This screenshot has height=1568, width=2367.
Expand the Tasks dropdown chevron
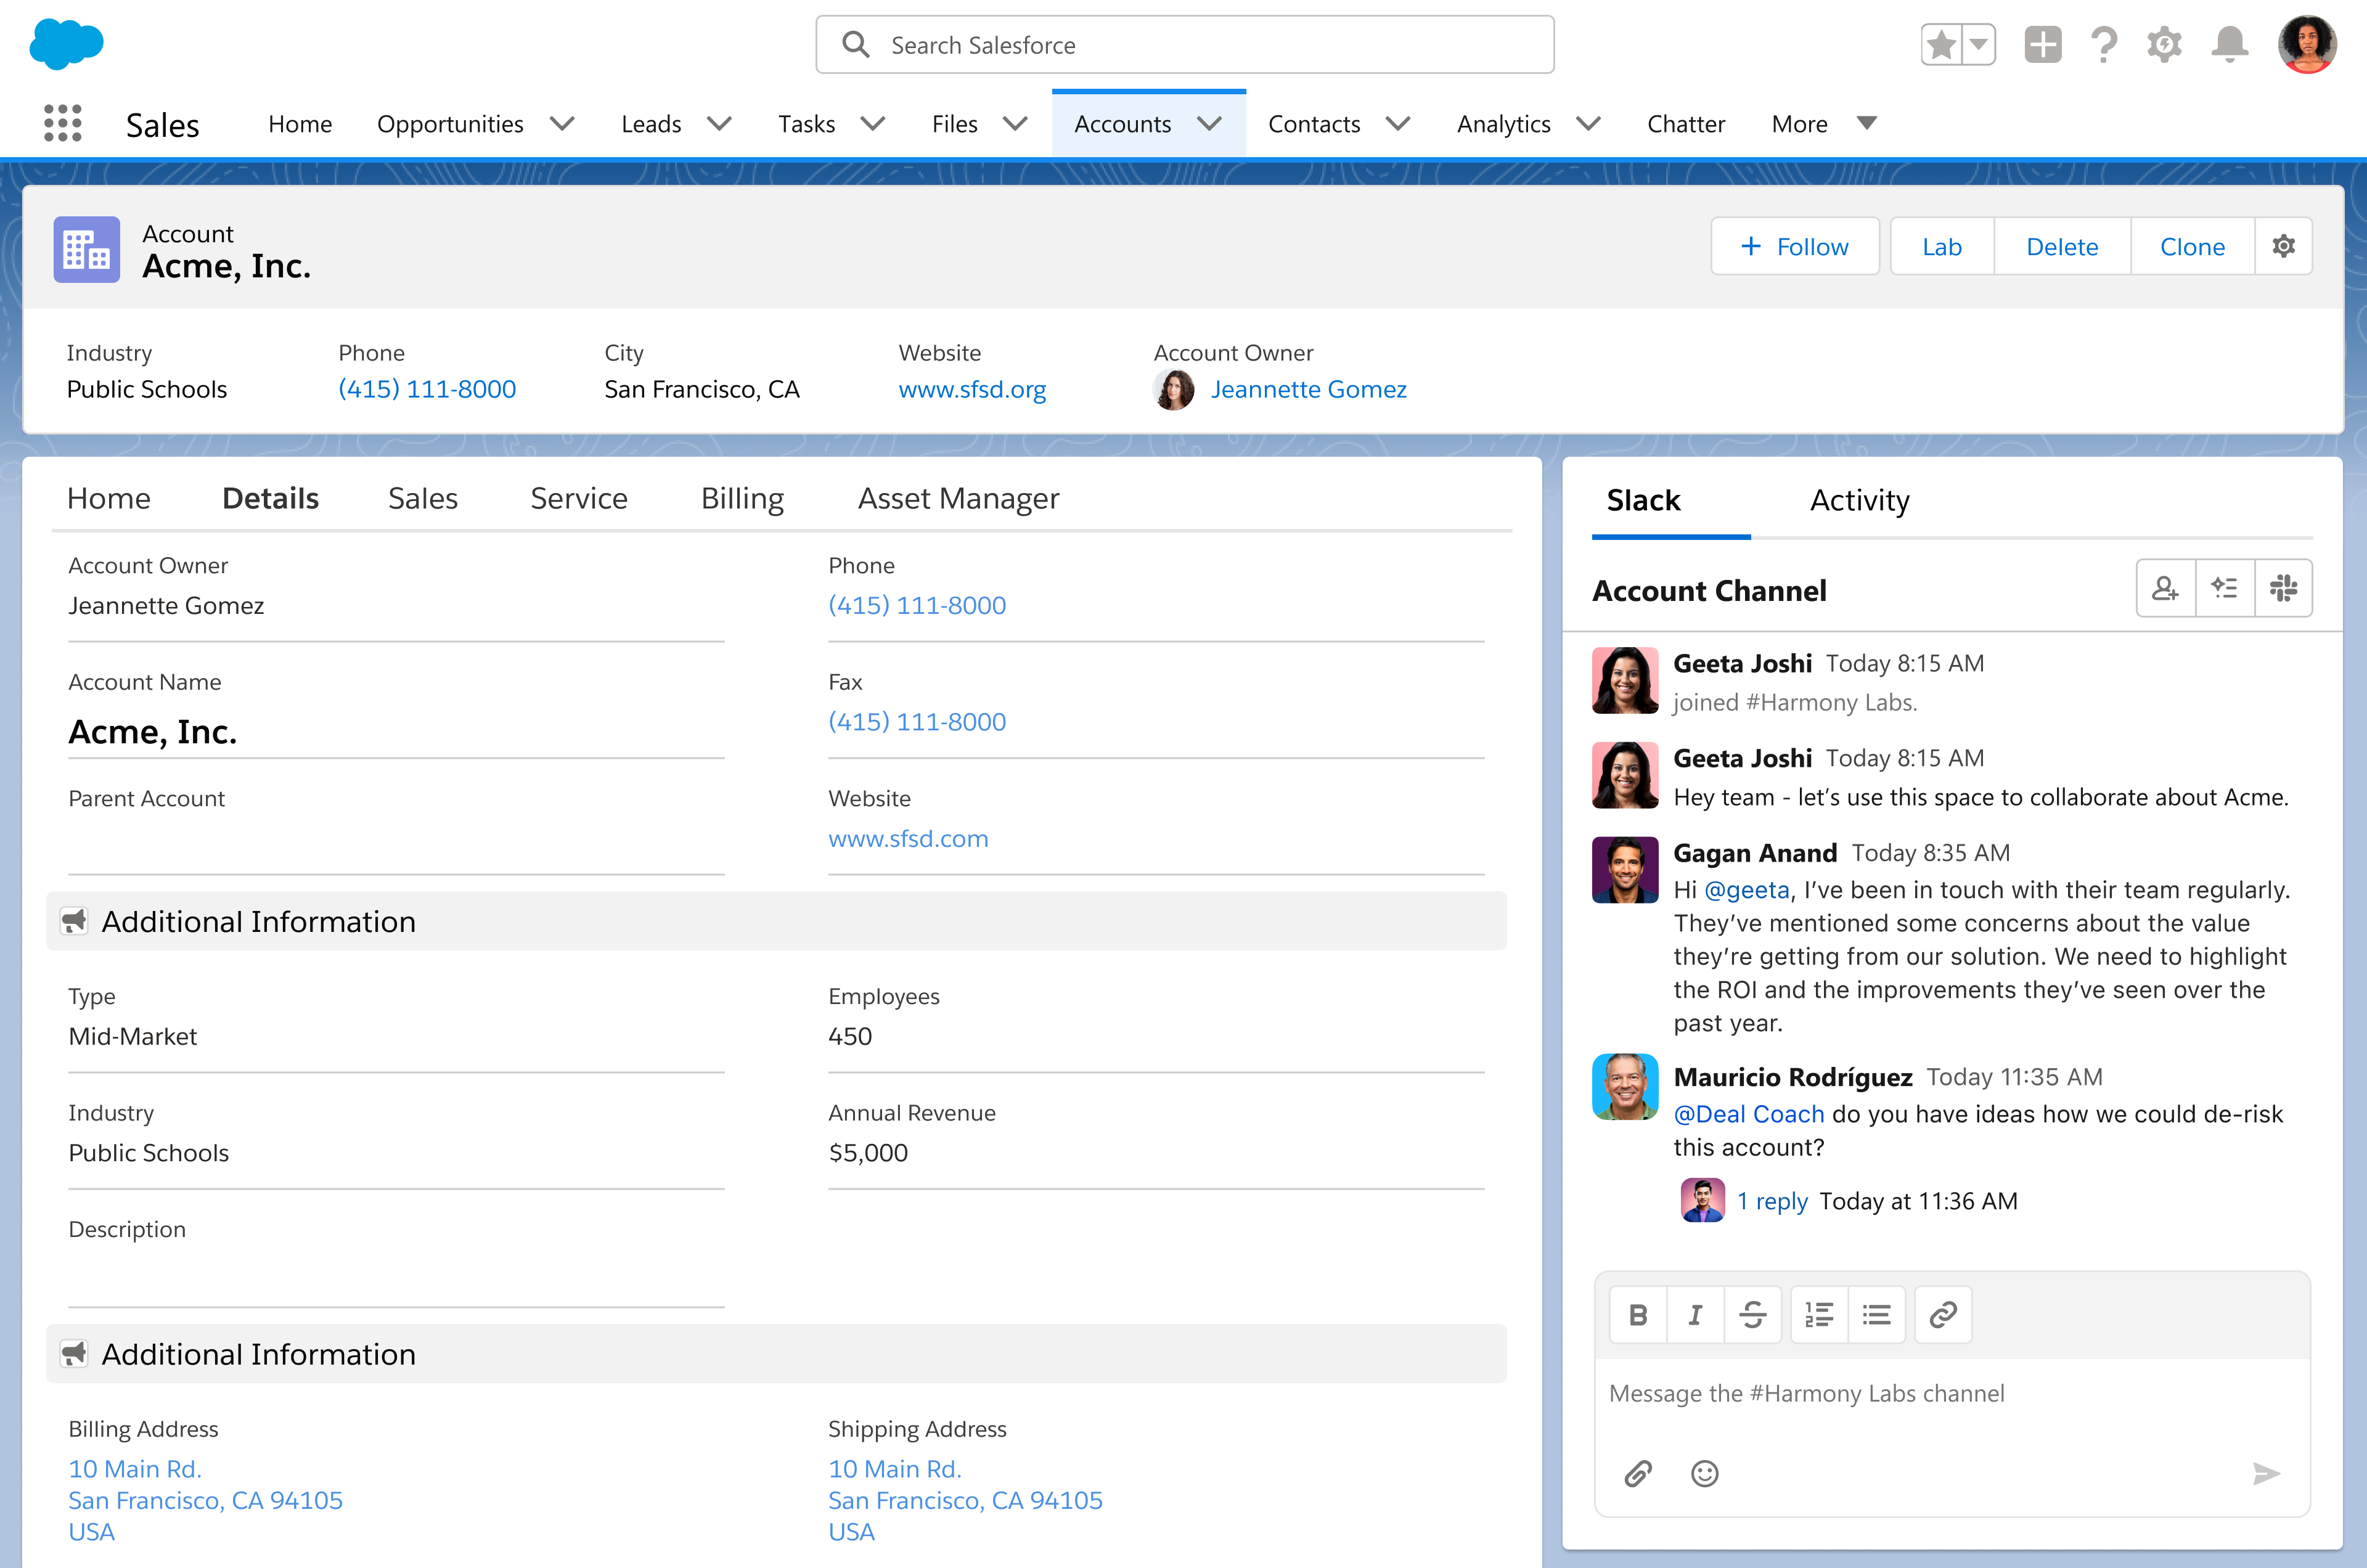[873, 124]
